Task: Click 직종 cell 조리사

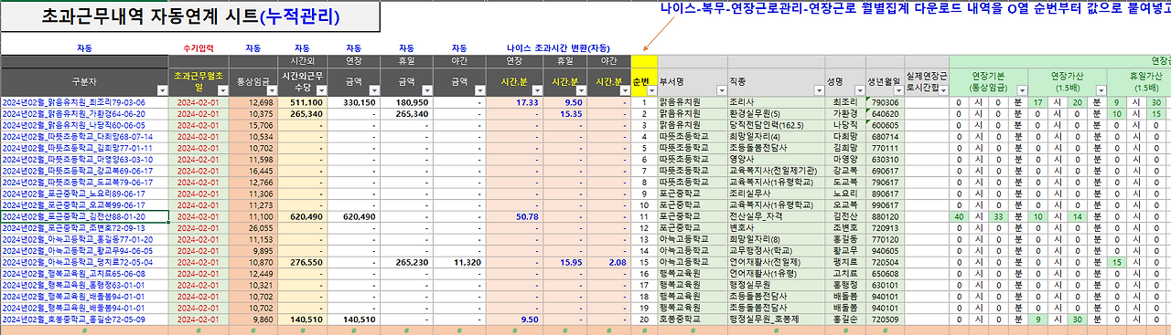Action: coord(775,103)
